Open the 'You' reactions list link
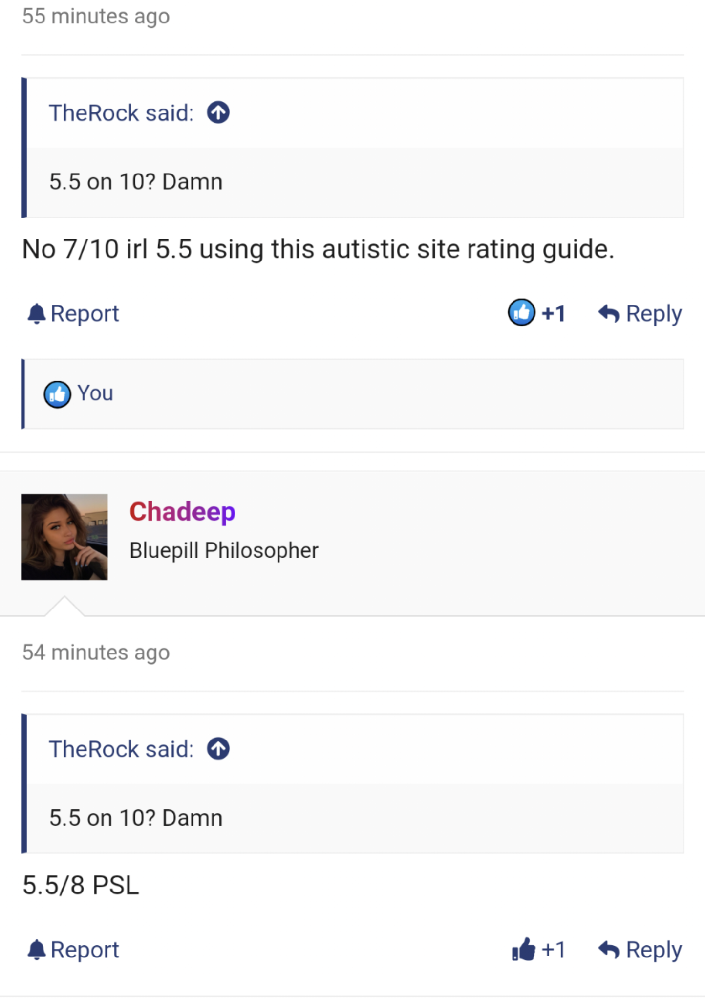 (x=95, y=393)
